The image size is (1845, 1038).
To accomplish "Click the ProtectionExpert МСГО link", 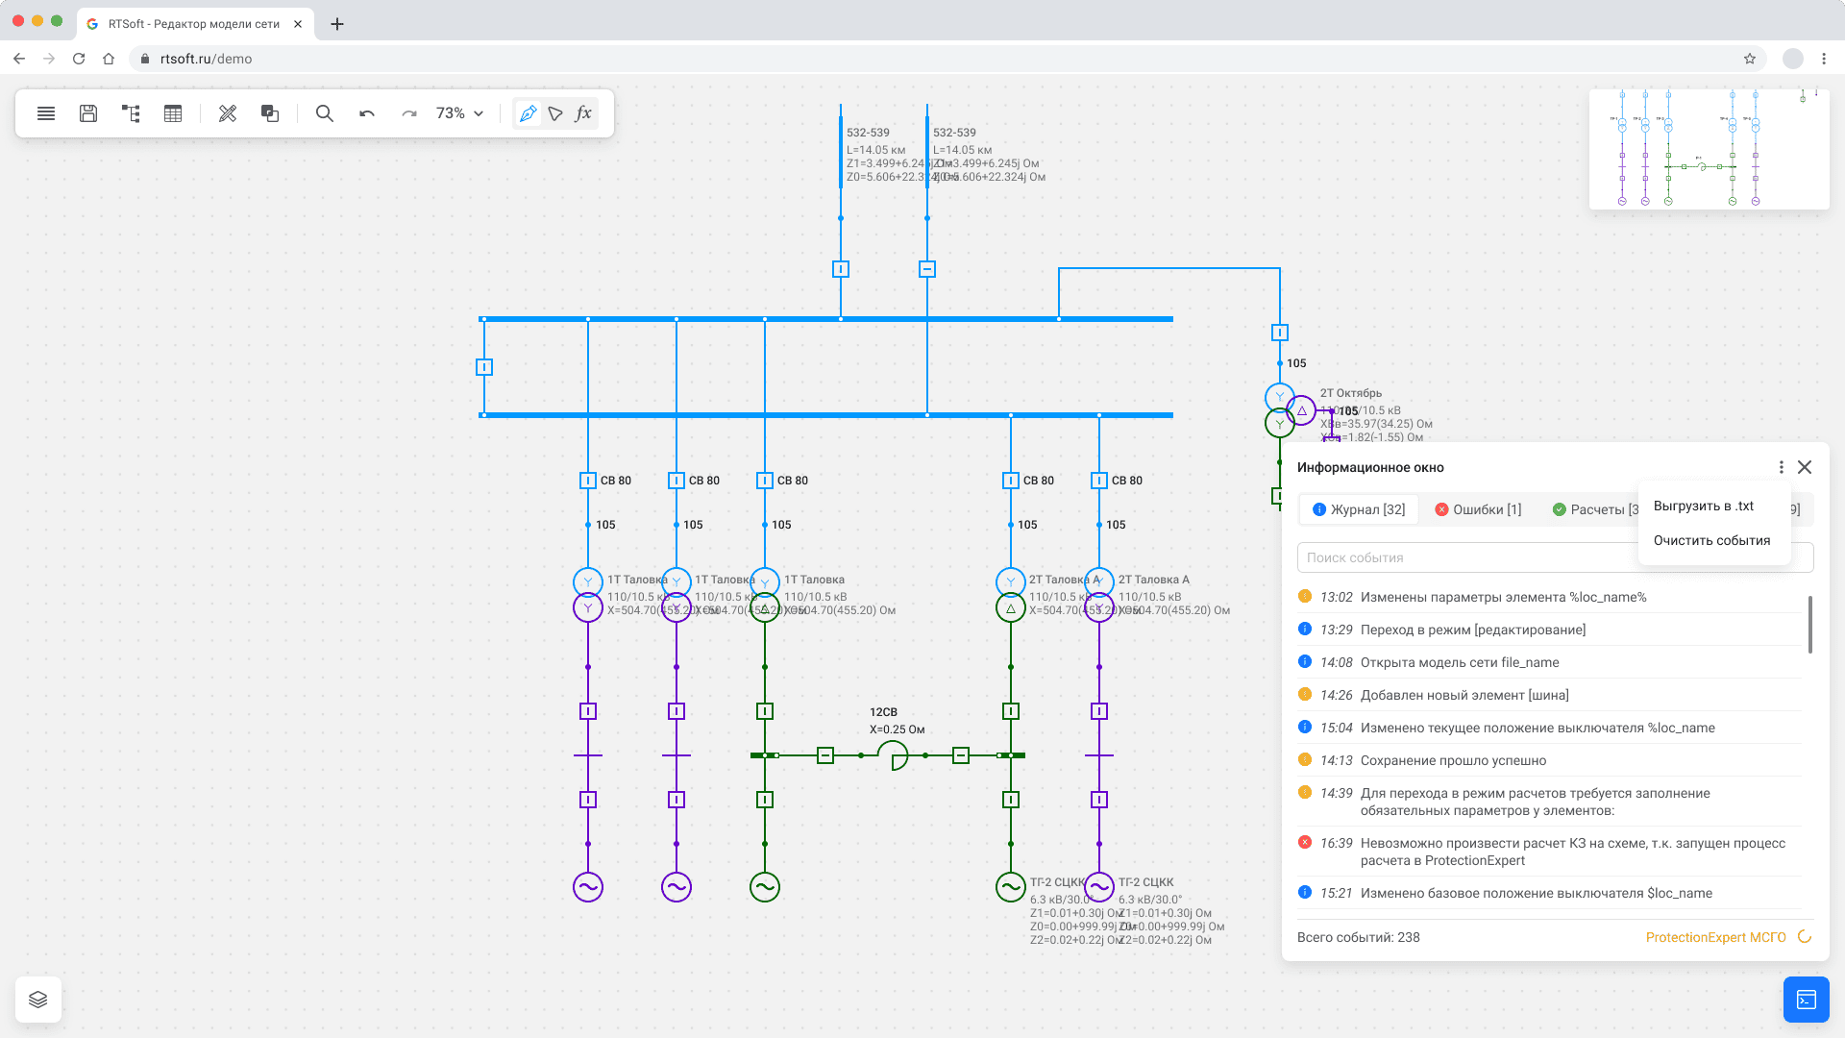I will pos(1715,937).
